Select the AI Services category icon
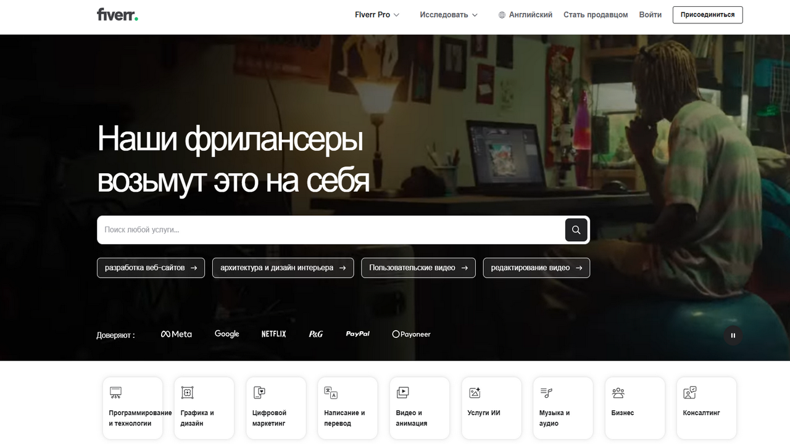Viewport: 790px width, 444px height. [475, 393]
